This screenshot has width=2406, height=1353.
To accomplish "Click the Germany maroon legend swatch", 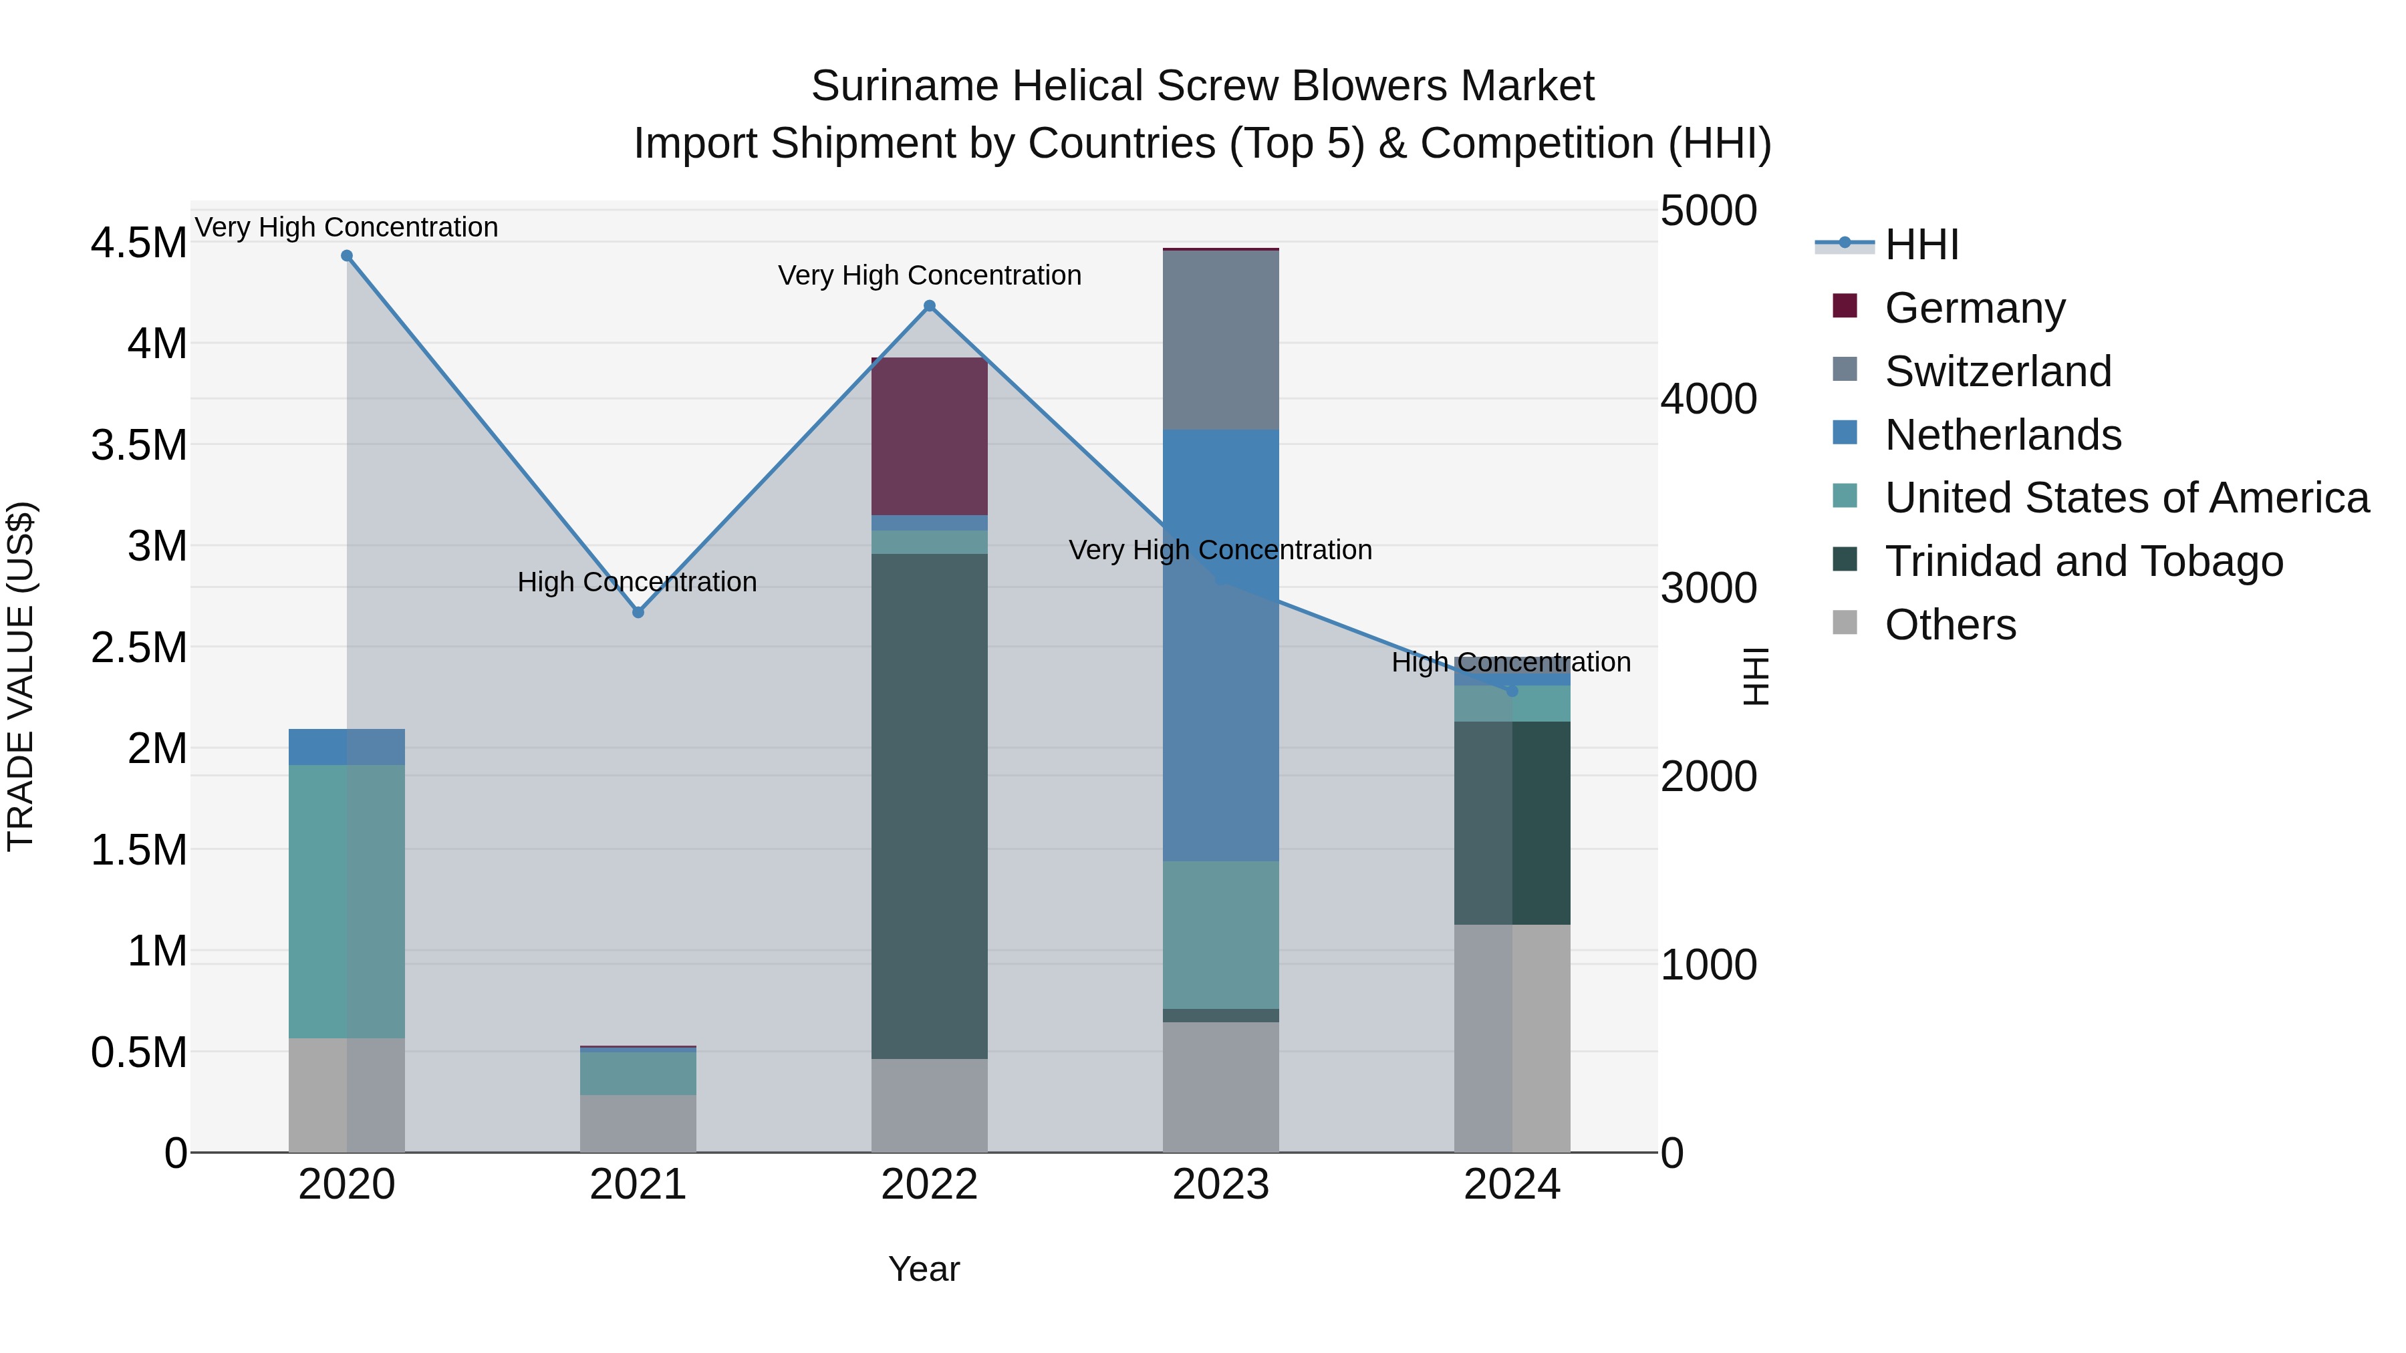I will pyautogui.click(x=1845, y=305).
